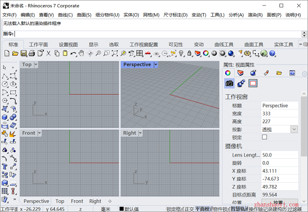This screenshot has height=212, width=308.
Task: Click the Zoom Extents icon
Action: 115,53
